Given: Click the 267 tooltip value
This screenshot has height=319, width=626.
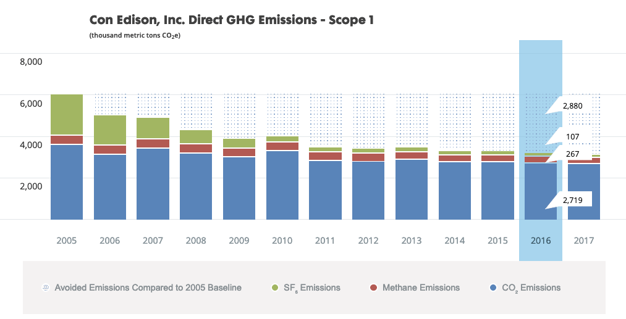Looking at the screenshot, I should click(x=572, y=154).
